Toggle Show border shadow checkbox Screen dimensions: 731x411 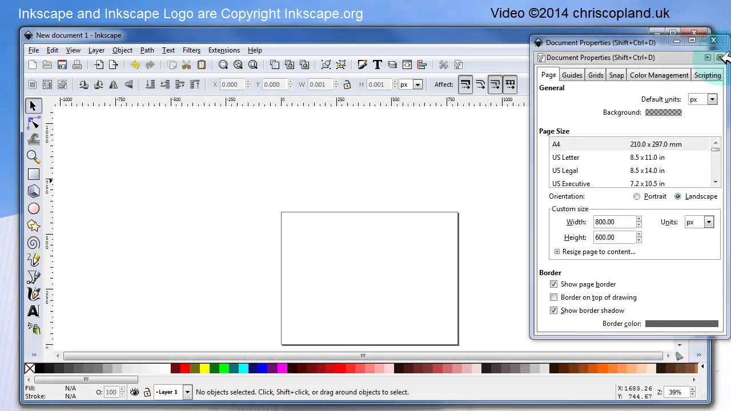[553, 311]
